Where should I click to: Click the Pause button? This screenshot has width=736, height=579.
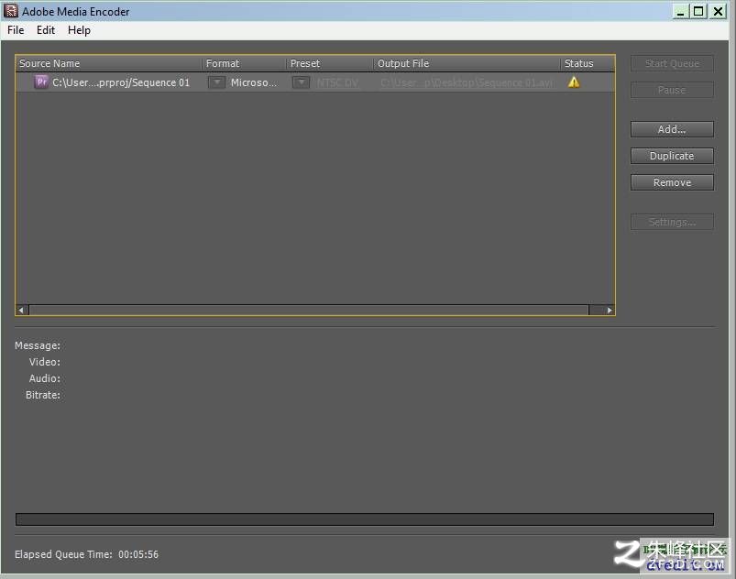click(672, 90)
